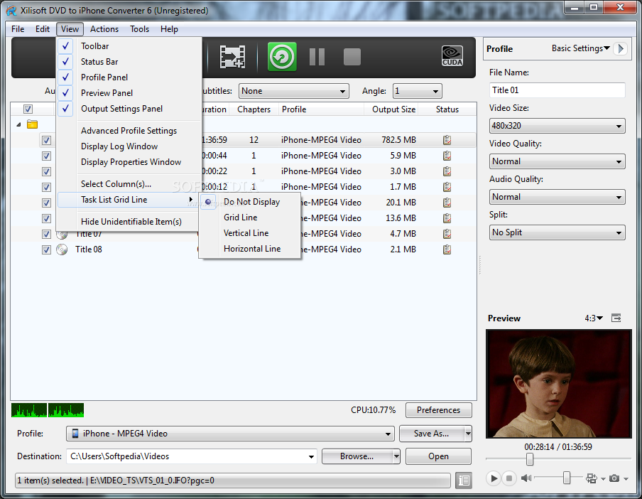
Task: Click the preview video thumbnail
Action: [x=559, y=384]
